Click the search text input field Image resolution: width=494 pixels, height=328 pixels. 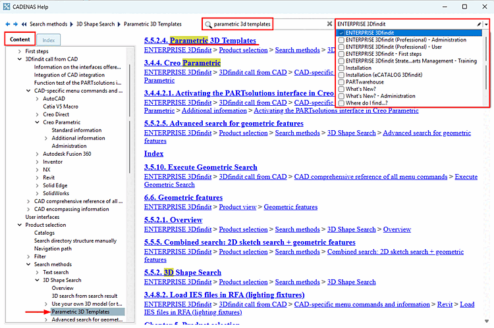coord(269,24)
